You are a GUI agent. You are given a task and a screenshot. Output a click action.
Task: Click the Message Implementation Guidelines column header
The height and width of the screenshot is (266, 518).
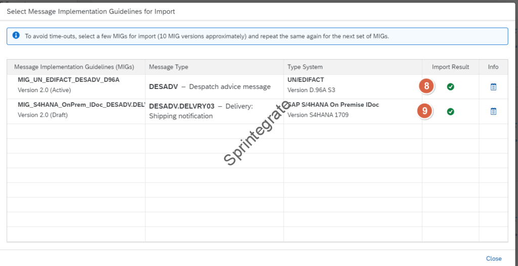pos(74,67)
